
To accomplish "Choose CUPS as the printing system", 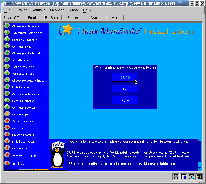I will pyautogui.click(x=125, y=77).
